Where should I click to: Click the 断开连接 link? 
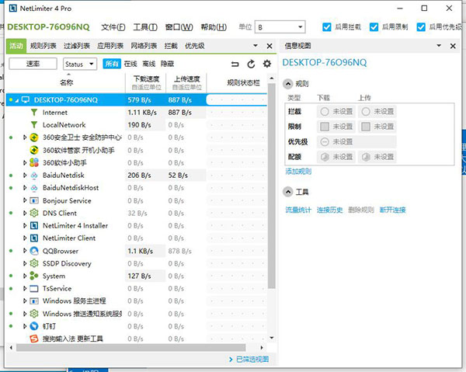[x=392, y=210]
